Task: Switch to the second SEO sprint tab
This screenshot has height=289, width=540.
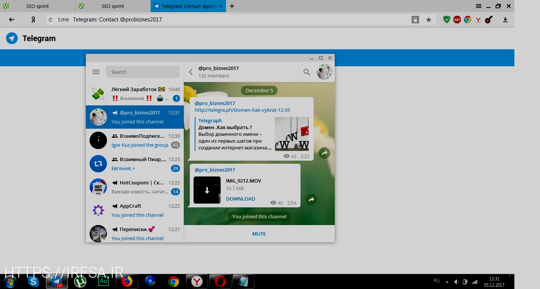Action: click(113, 6)
